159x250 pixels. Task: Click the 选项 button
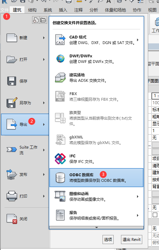[x=108, y=239]
